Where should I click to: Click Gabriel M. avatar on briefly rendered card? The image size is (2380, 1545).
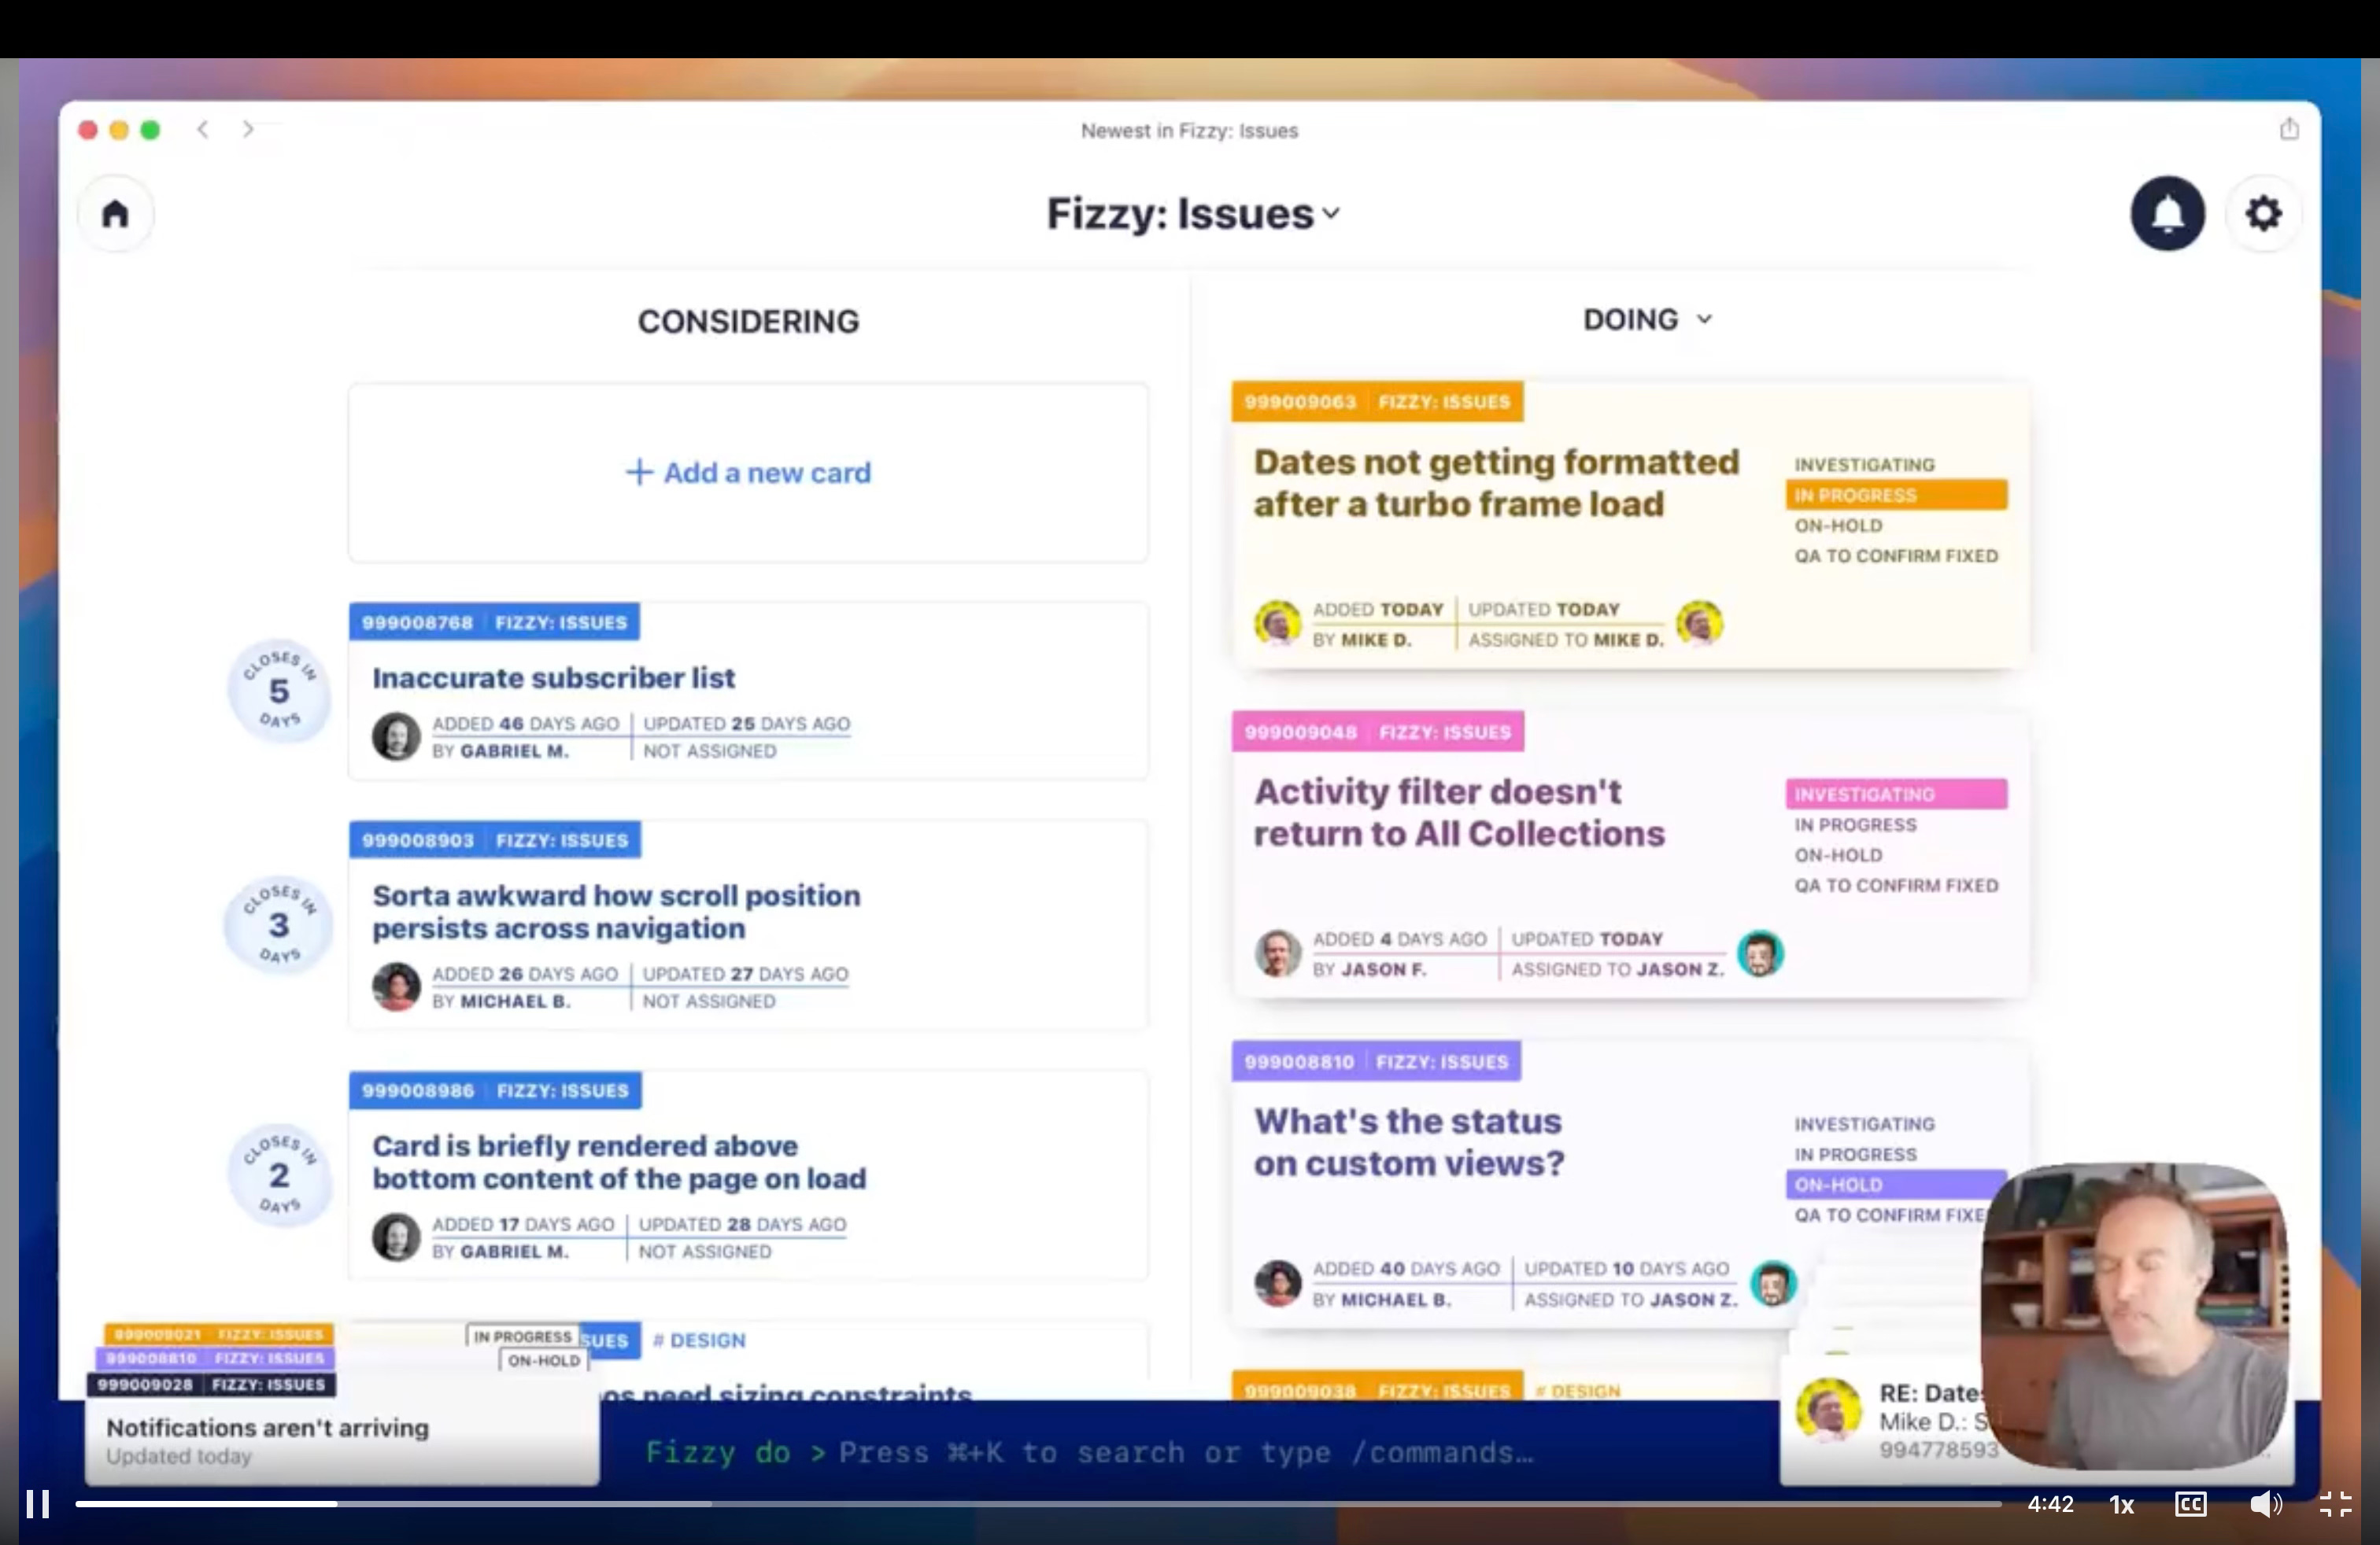point(396,1236)
